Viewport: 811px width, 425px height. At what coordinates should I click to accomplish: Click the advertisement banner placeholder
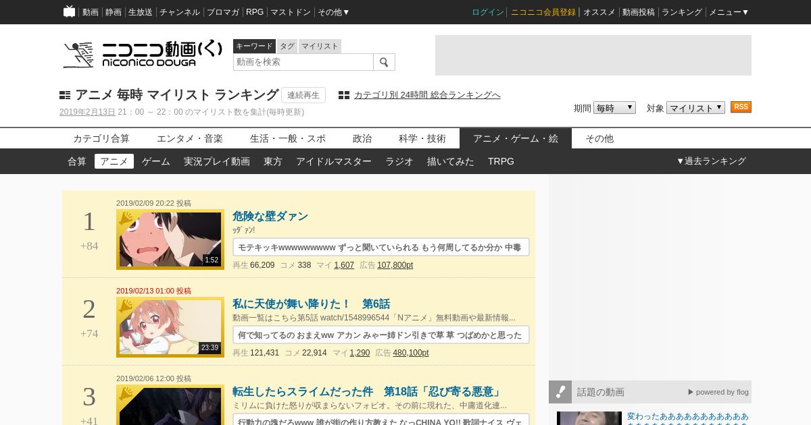[593, 55]
